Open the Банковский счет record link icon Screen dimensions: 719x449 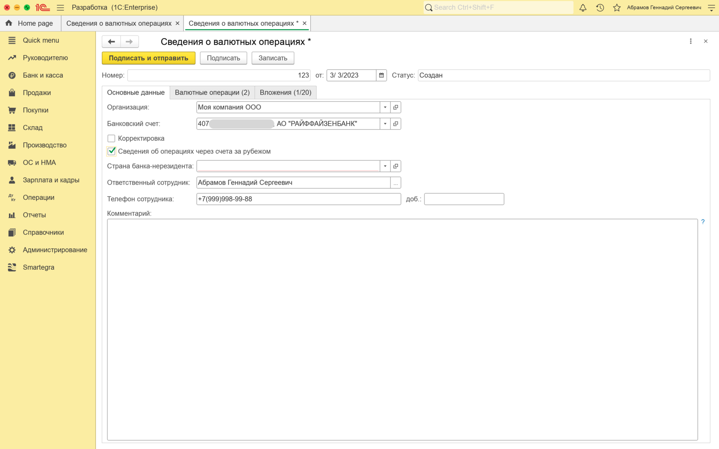point(396,124)
